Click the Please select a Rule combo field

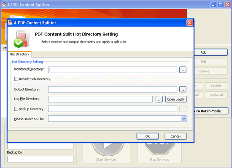(x=117, y=119)
